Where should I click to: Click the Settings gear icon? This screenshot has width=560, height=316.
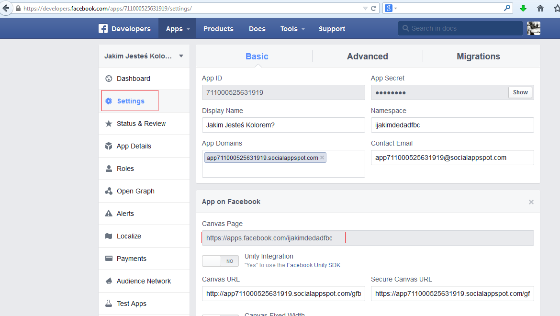[x=109, y=101]
